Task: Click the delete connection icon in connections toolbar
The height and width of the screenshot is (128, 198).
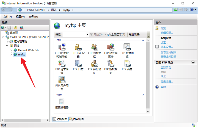Action: coord(22,28)
